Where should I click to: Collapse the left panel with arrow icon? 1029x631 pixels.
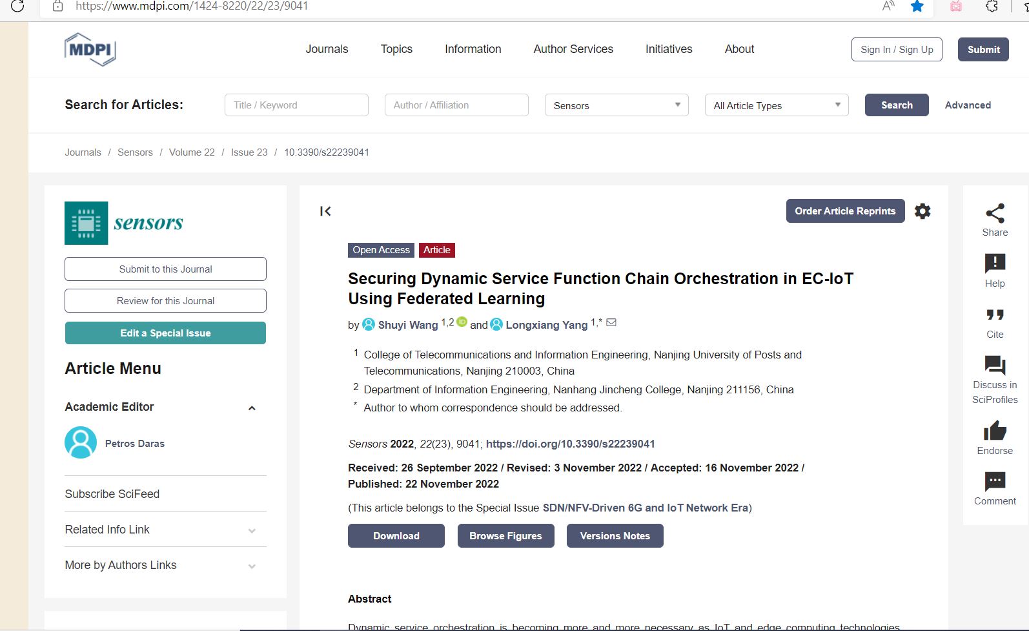click(325, 211)
